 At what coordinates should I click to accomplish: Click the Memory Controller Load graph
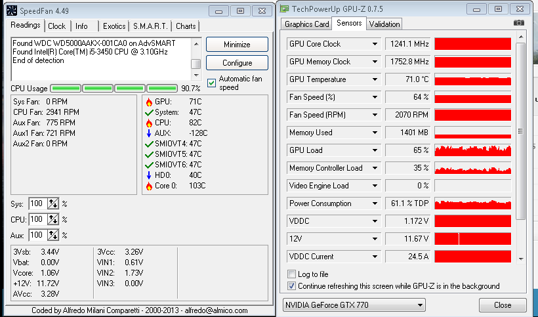tap(473, 168)
